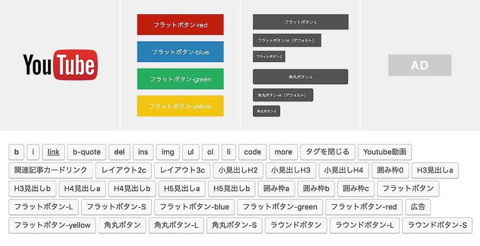The height and width of the screenshot is (246, 480).
Task: Select the レイアウト2c button
Action: click(x=124, y=170)
